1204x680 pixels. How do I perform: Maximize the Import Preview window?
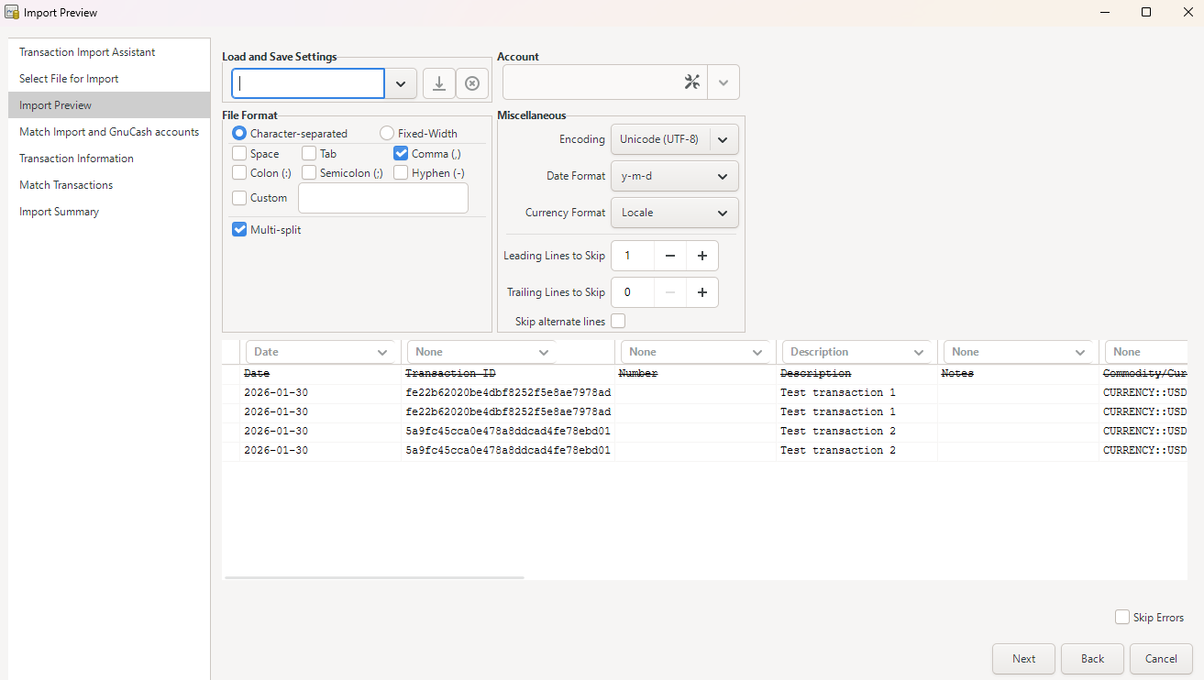(x=1146, y=13)
